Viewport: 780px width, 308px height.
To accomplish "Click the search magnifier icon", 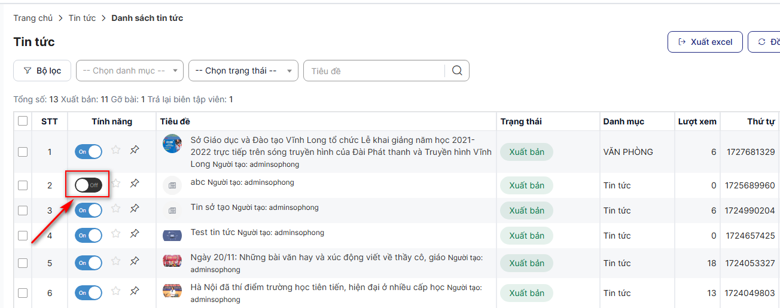I will tap(458, 71).
